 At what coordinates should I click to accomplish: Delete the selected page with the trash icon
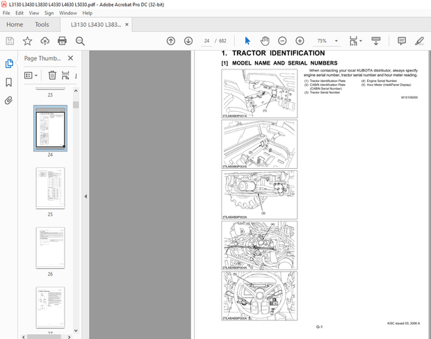pyautogui.click(x=52, y=75)
